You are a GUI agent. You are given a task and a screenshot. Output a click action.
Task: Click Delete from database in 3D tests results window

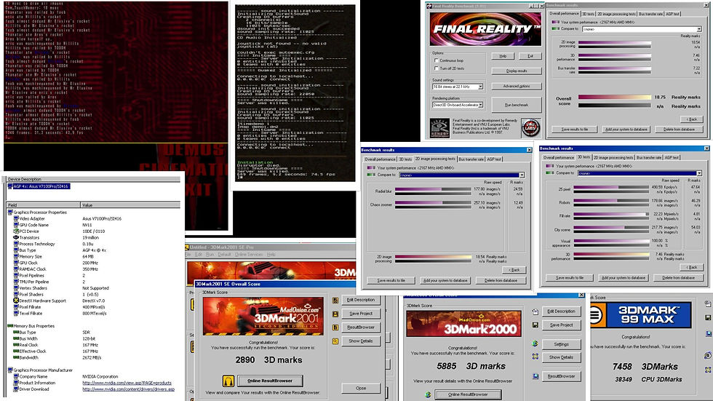coord(678,278)
